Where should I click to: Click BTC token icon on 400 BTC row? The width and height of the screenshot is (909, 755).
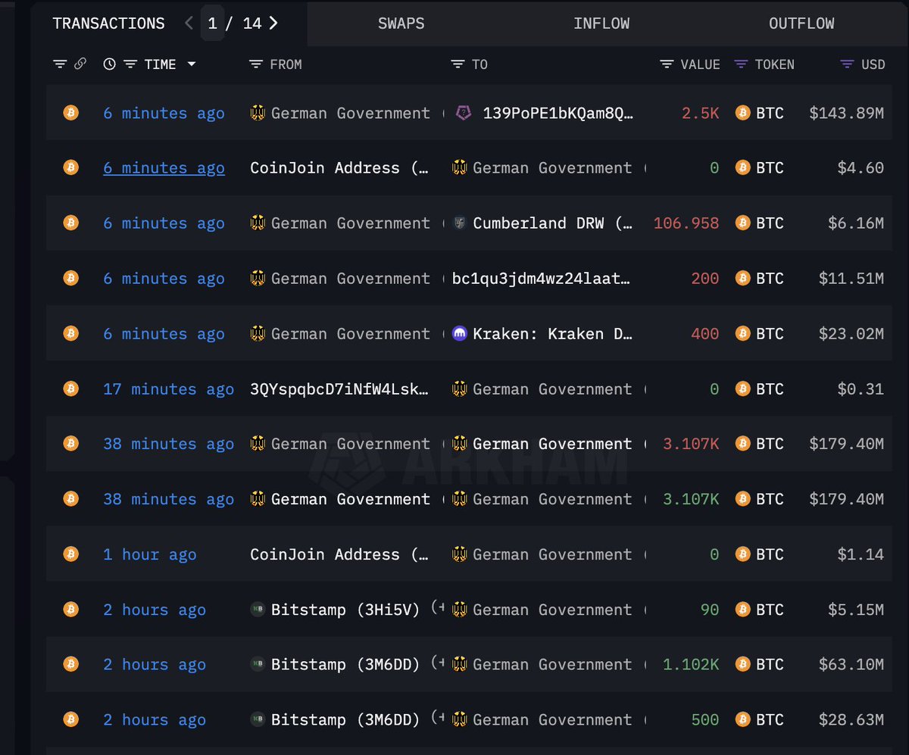[742, 333]
